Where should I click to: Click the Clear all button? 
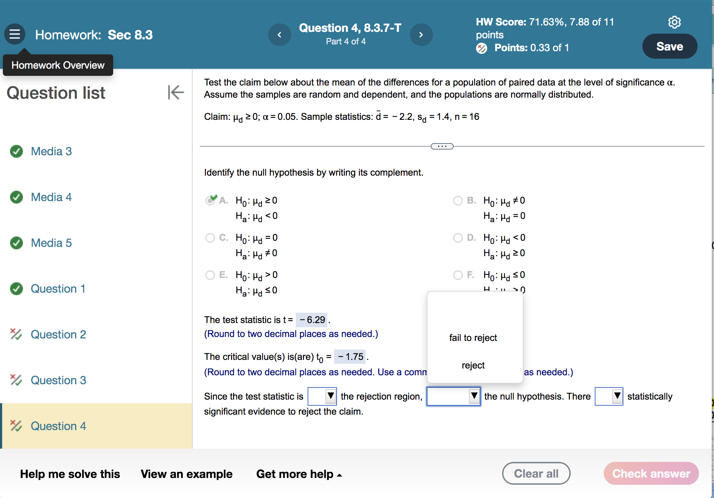point(536,473)
